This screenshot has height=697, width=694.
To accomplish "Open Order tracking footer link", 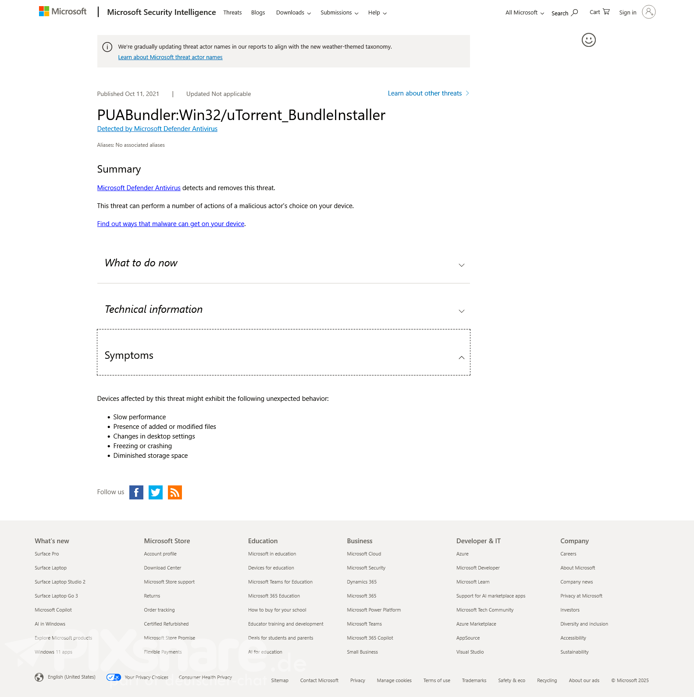I will point(160,610).
